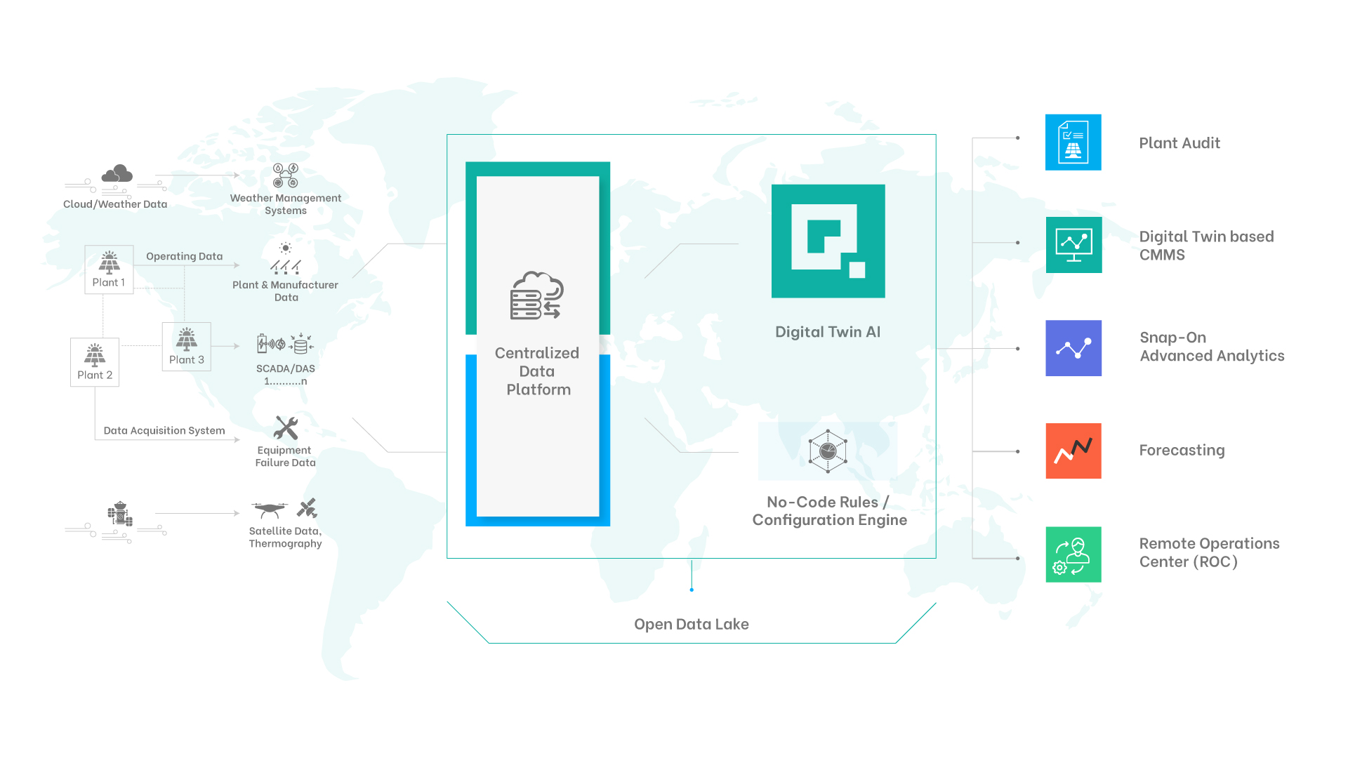Screen dimensions: 1348x758
Task: Select the Centralized Data Platform server icon
Action: click(x=537, y=295)
